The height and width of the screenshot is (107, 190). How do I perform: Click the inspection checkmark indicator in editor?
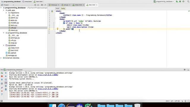pyautogui.click(x=189, y=11)
